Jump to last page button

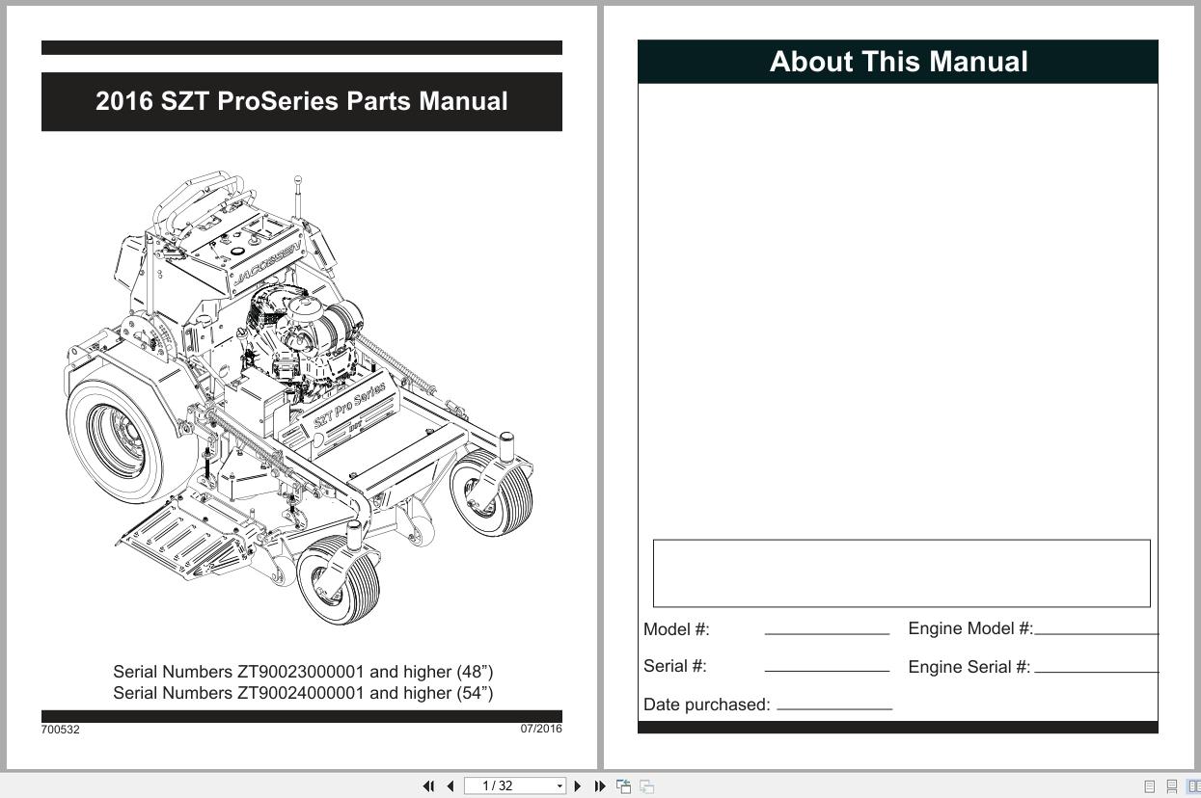pos(599,786)
